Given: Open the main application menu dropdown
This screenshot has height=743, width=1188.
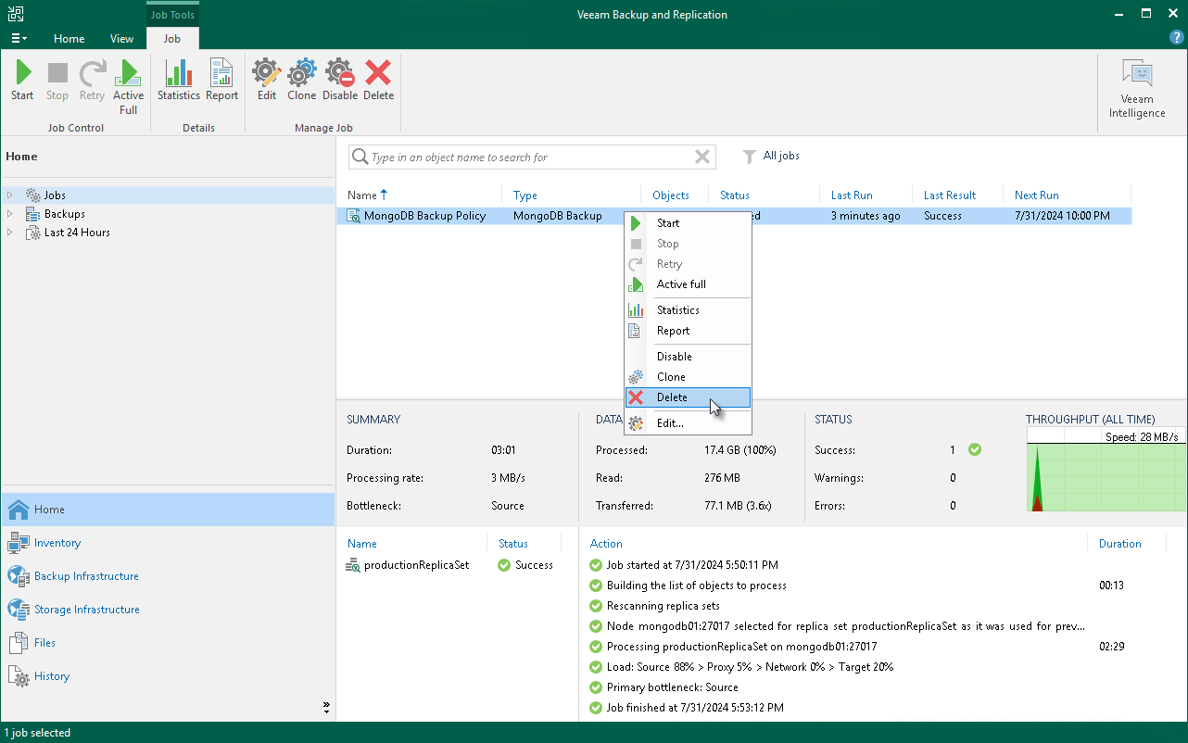Looking at the screenshot, I should coord(19,39).
